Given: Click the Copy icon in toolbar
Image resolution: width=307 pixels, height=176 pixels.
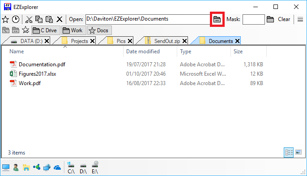Looking at the screenshot, I should [39, 19].
